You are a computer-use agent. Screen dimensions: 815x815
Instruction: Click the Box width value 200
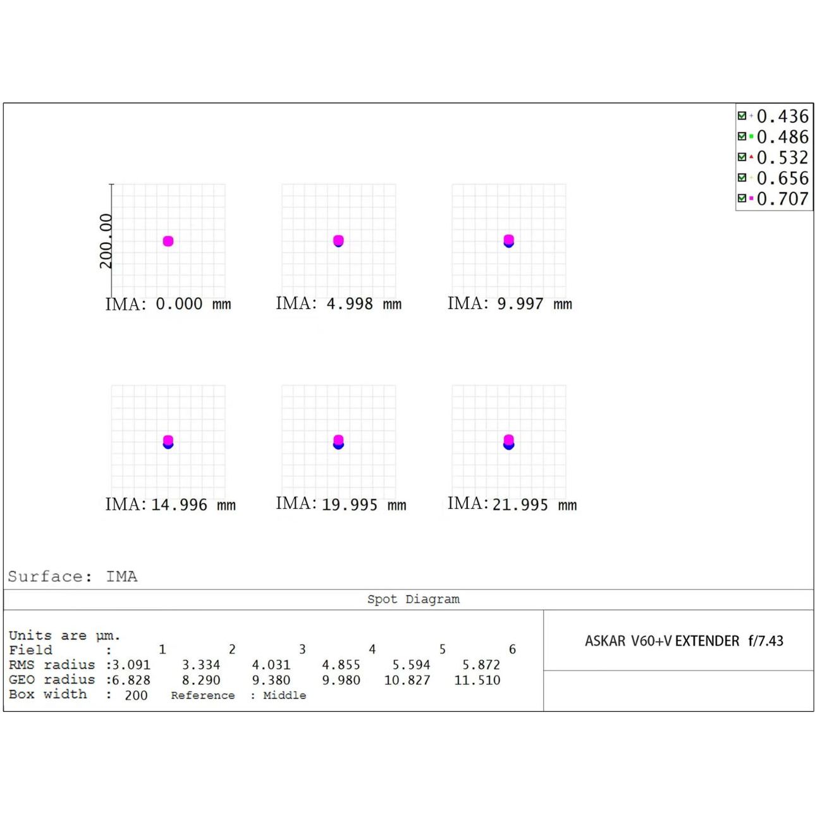136,696
